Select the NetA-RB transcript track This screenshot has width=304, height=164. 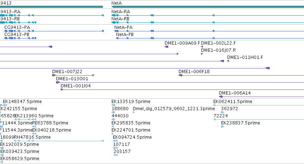pyautogui.click(x=208, y=22)
